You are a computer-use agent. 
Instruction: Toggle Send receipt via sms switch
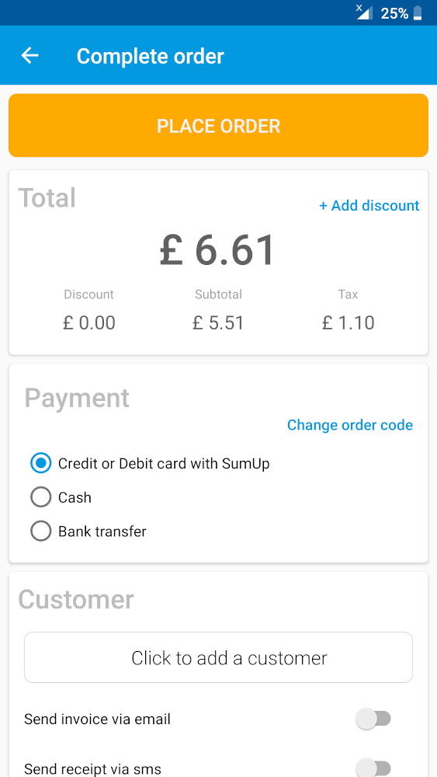coord(373,769)
